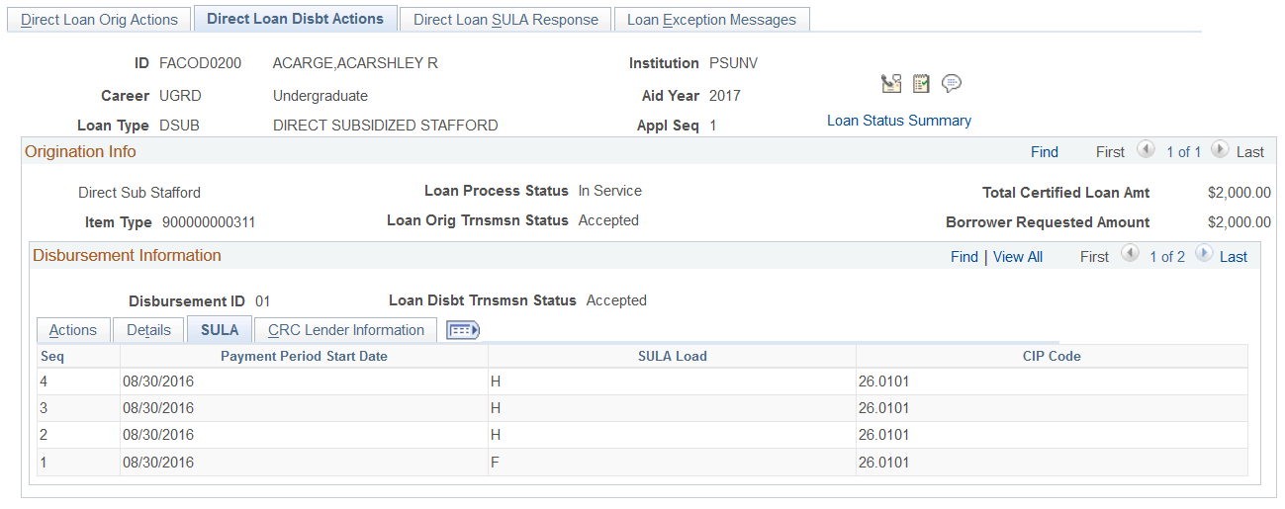Click the Show All Columns icon

[x=463, y=330]
